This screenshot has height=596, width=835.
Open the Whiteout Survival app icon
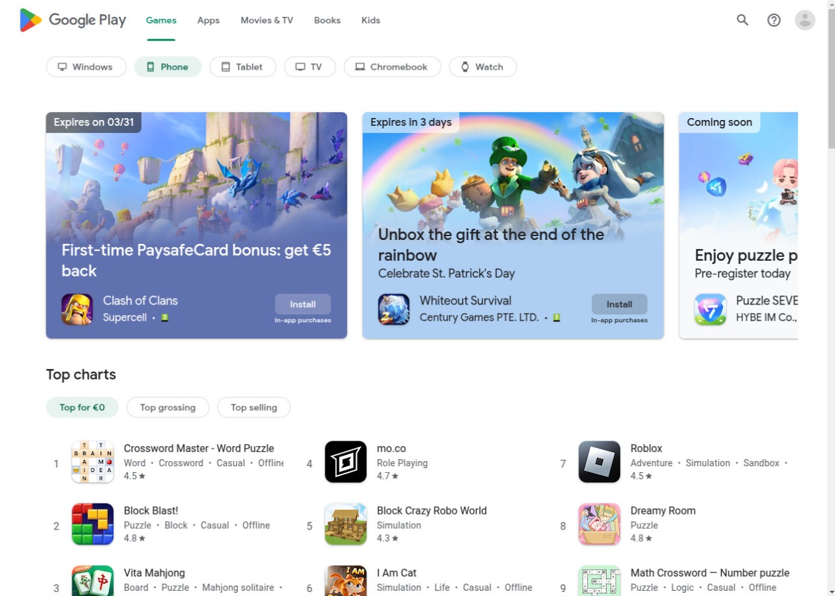pyautogui.click(x=394, y=309)
